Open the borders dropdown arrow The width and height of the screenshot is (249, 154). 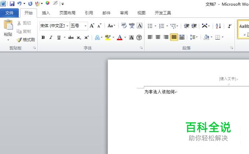click(x=222, y=37)
